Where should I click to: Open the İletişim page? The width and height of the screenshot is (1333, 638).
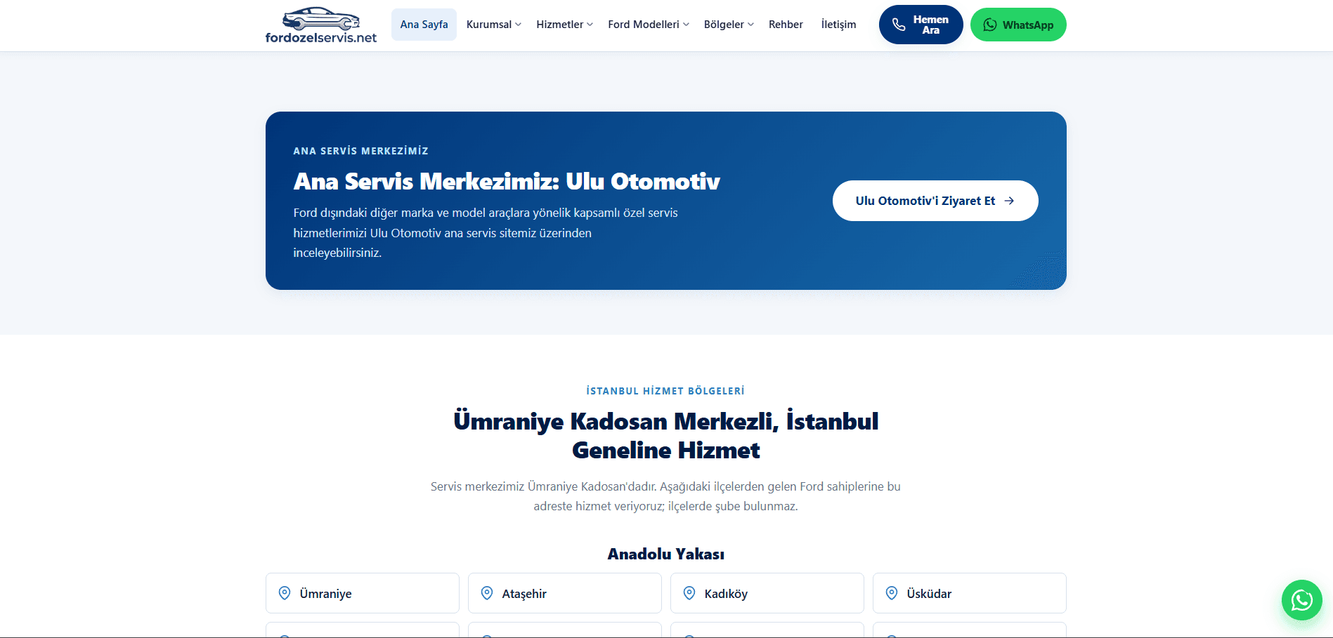point(838,25)
